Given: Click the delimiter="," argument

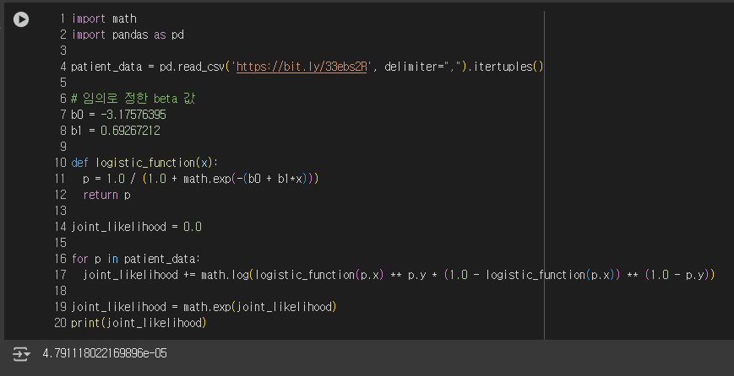Looking at the screenshot, I should click(x=425, y=67).
